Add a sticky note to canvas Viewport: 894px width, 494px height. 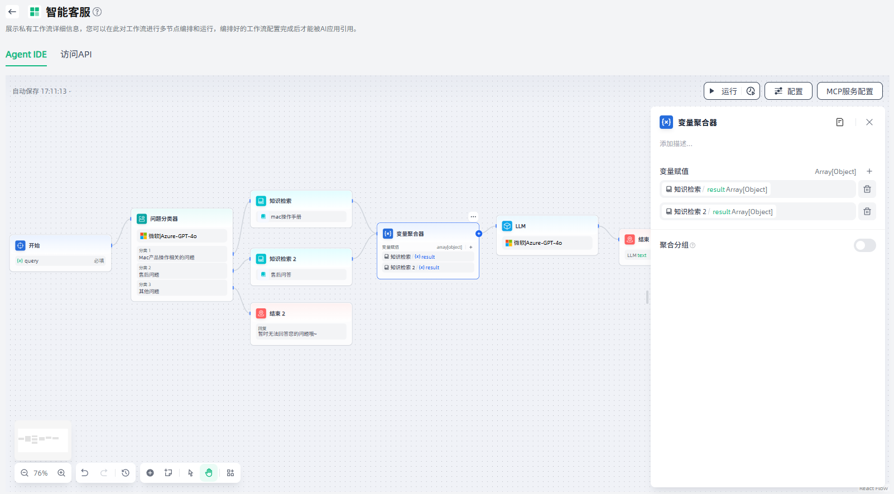[168, 473]
